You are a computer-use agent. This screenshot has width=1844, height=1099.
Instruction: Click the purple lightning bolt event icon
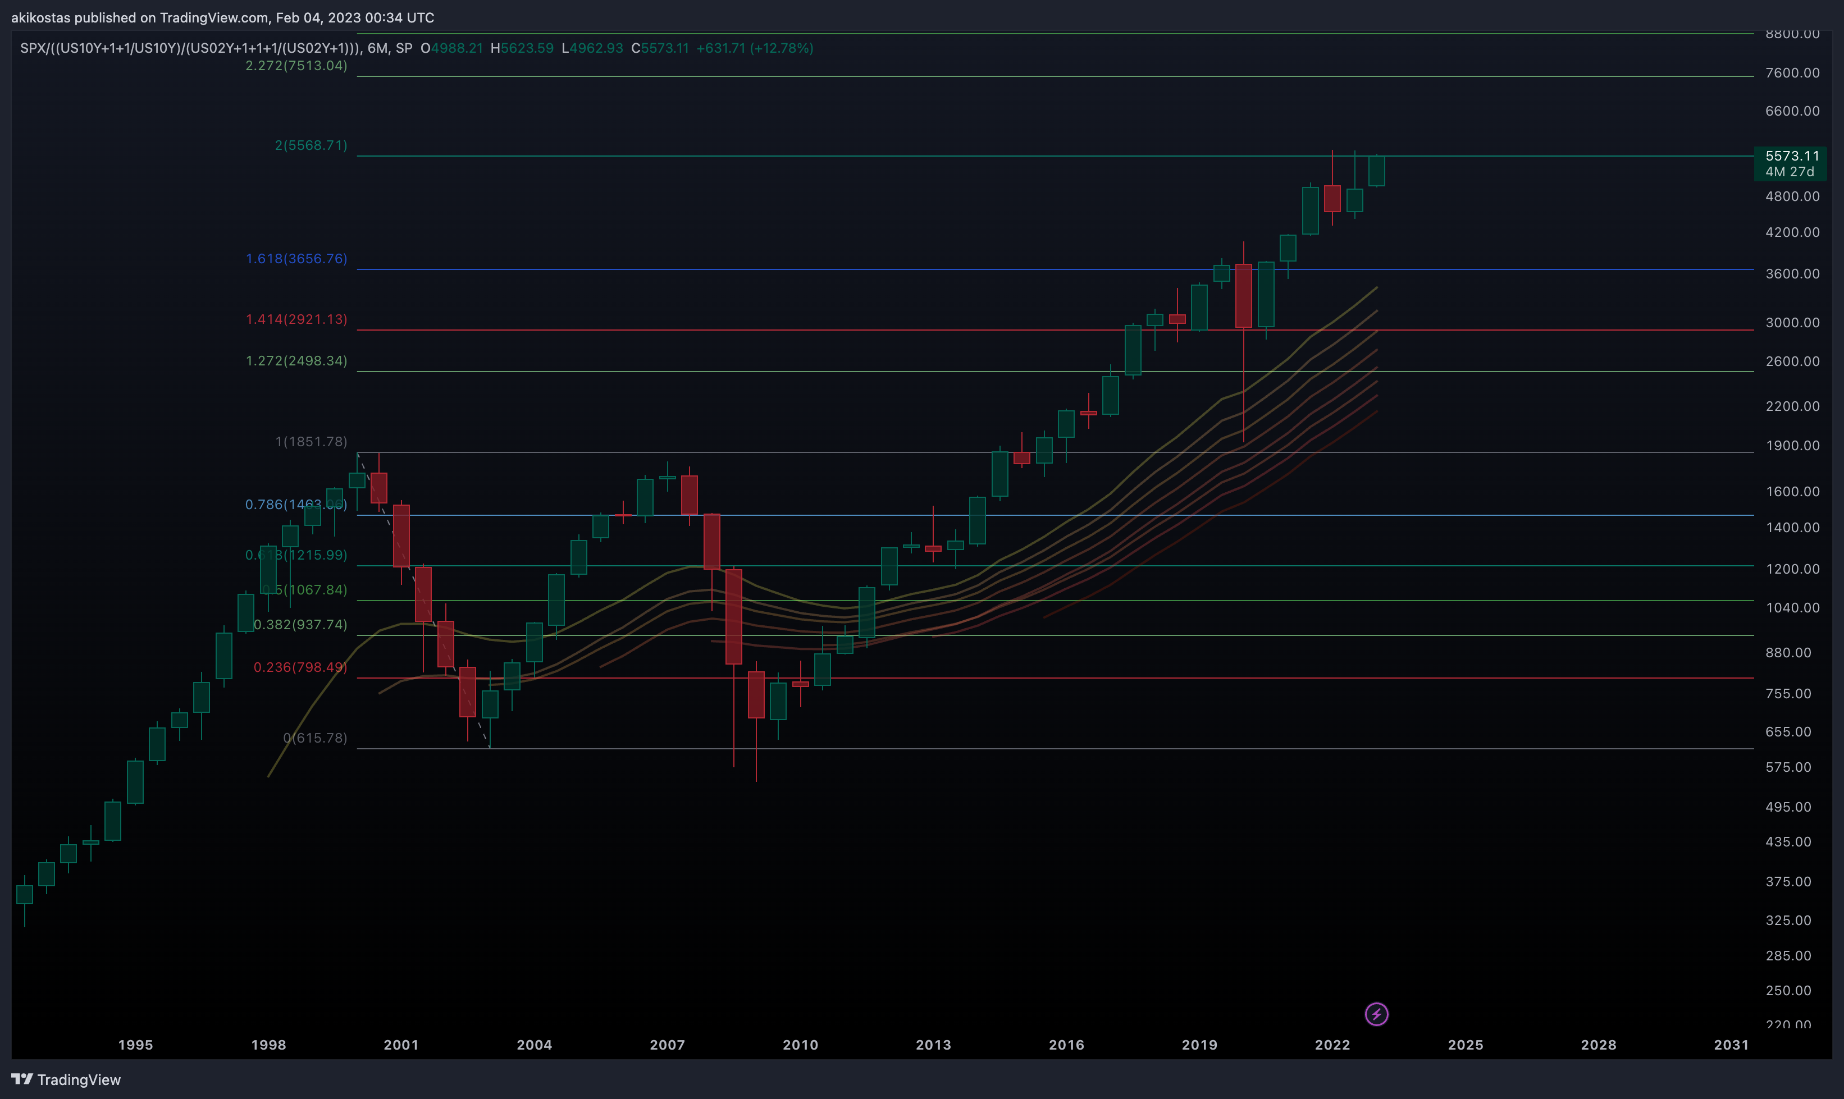coord(1376,1014)
